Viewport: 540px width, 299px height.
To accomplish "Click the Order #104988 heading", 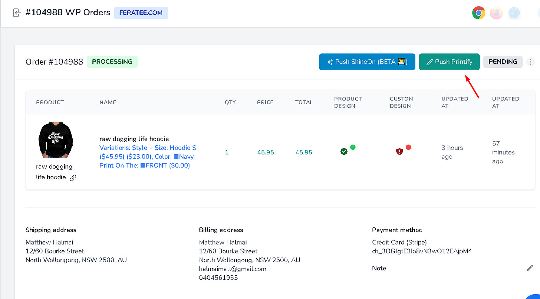I will click(x=54, y=62).
